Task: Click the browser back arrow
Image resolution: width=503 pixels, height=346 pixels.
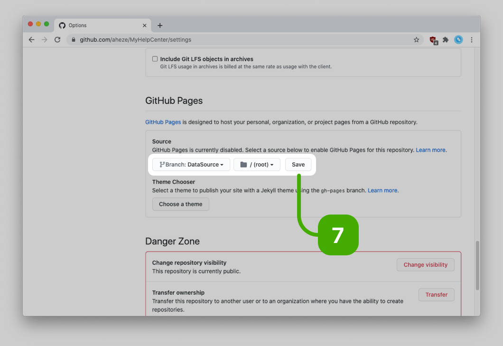Action: click(31, 40)
